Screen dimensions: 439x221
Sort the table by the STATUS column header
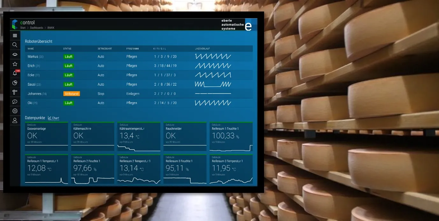pyautogui.click(x=67, y=49)
